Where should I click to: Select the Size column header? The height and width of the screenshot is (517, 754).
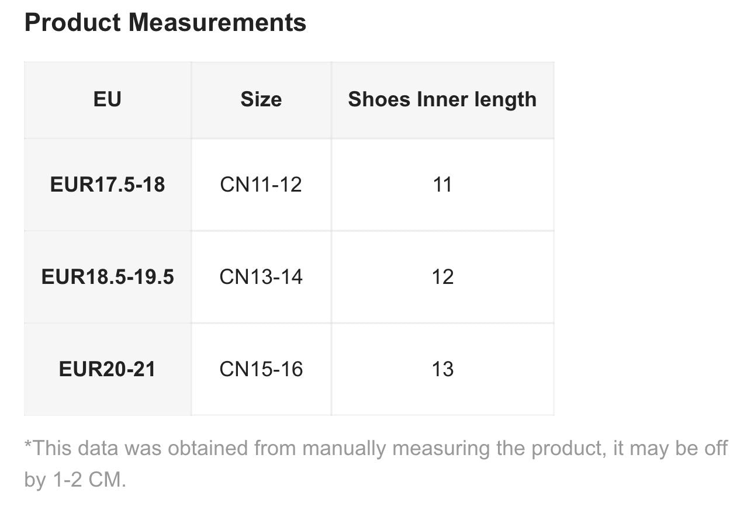[261, 99]
